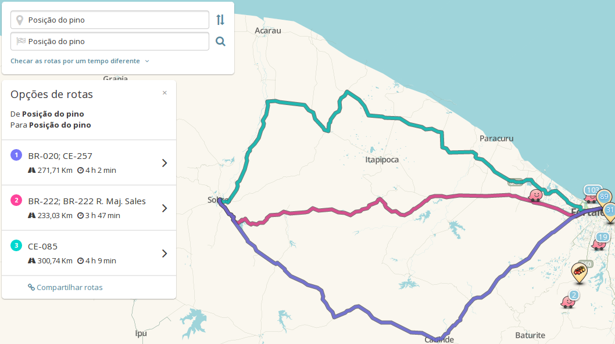
Task: Click the Paracuru map label
Action: tap(496, 139)
